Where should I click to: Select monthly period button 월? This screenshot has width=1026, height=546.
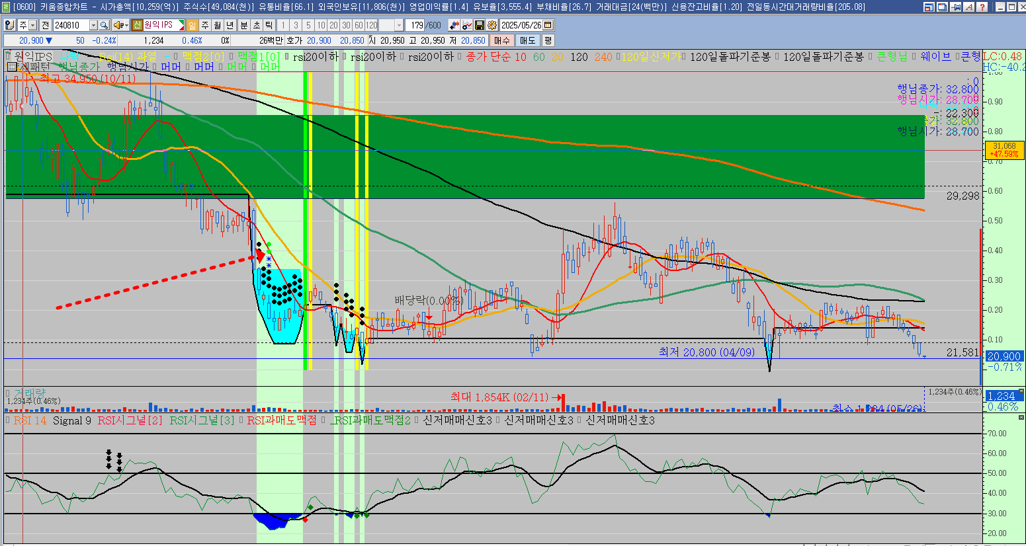coord(217,25)
